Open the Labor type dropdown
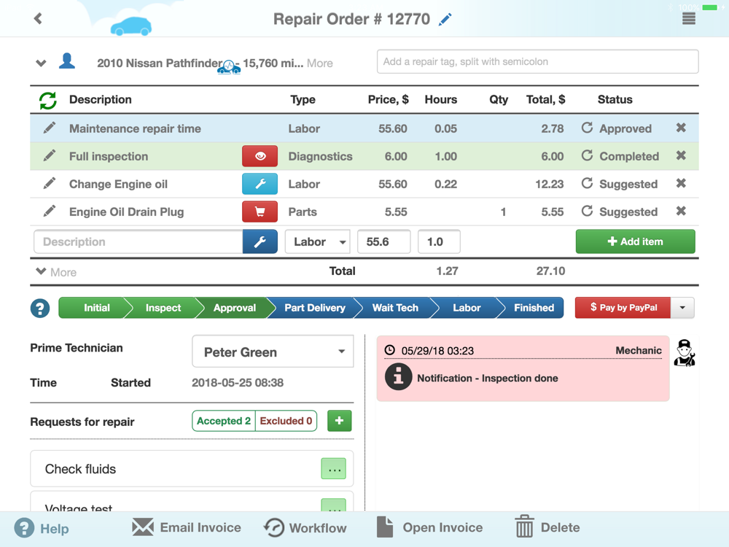 click(x=318, y=242)
